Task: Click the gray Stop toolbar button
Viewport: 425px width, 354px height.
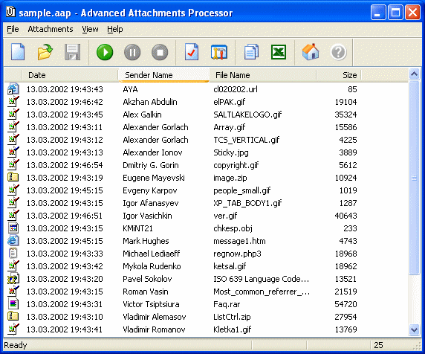Action: pyautogui.click(x=160, y=52)
